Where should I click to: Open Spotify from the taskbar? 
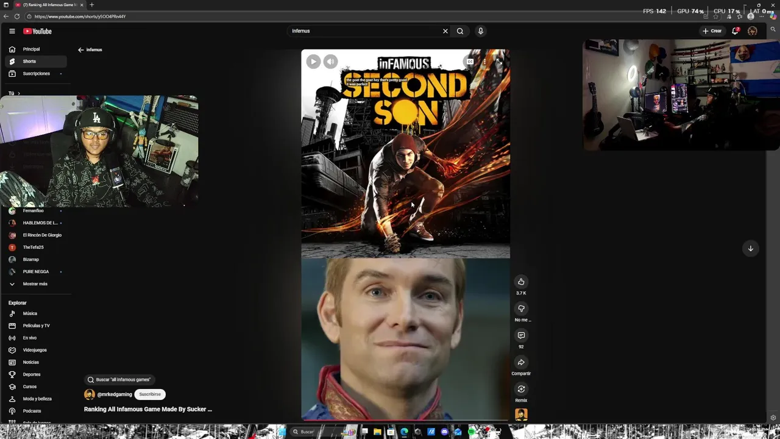click(472, 432)
